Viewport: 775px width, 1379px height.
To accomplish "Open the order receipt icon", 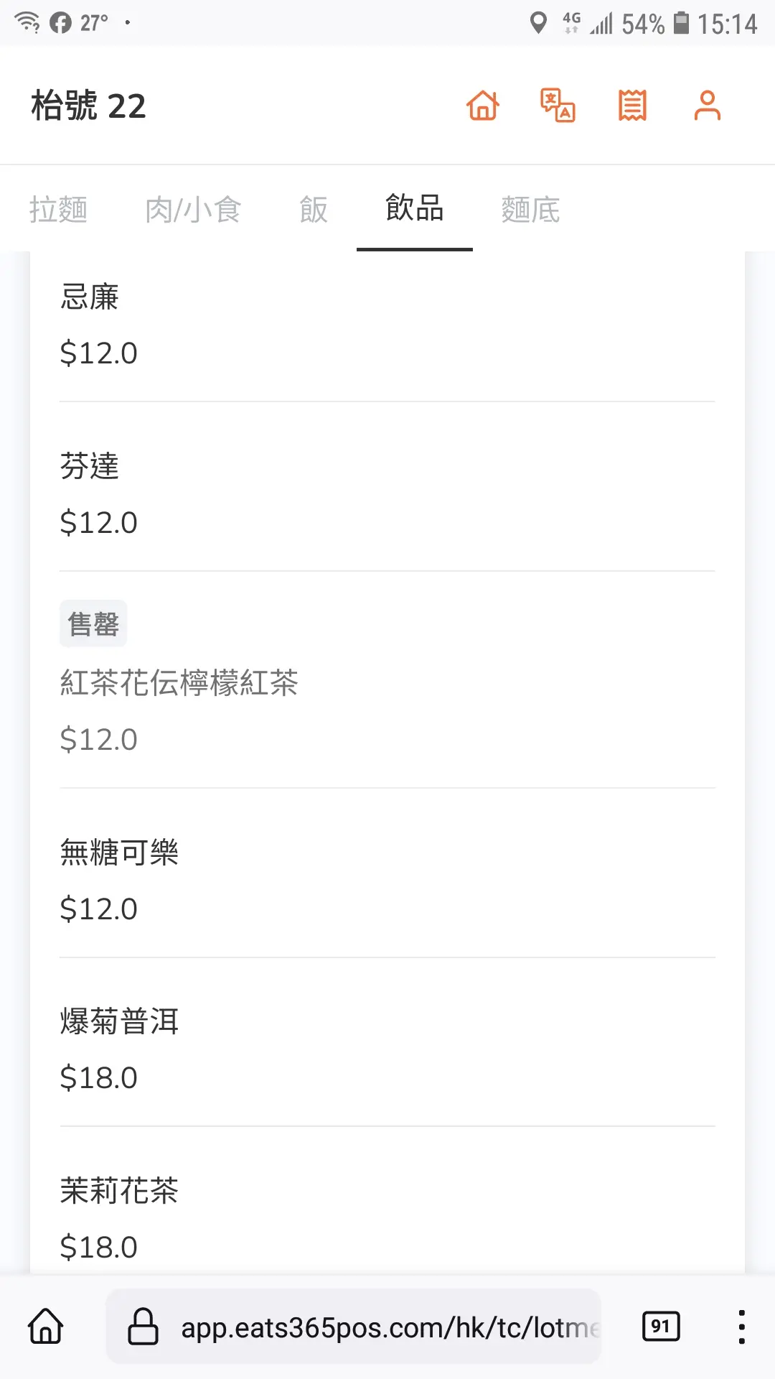I will pyautogui.click(x=632, y=106).
